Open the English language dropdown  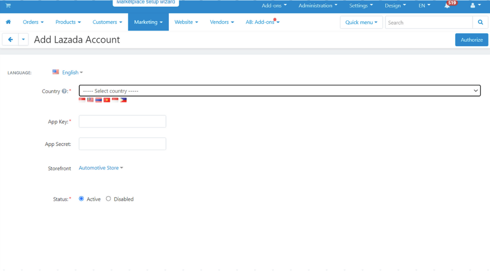pos(72,72)
